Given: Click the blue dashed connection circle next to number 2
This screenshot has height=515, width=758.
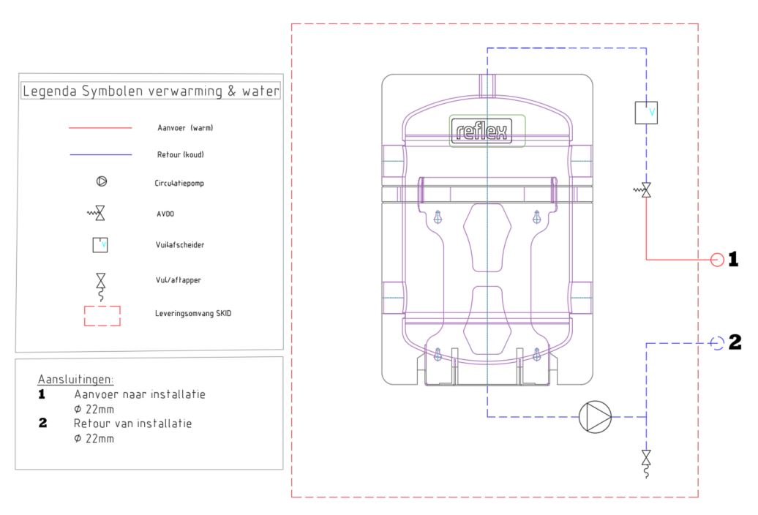Looking at the screenshot, I should 717,344.
